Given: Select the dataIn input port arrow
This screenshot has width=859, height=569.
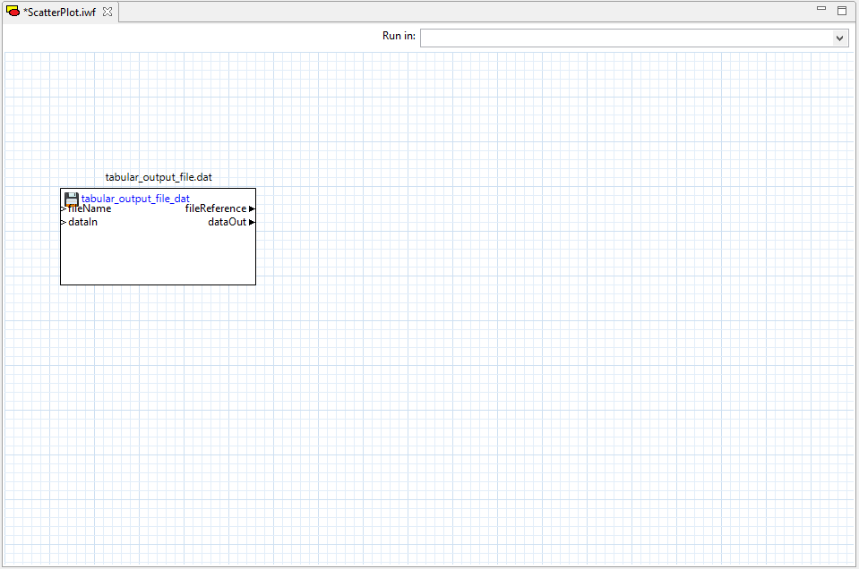Looking at the screenshot, I should (x=64, y=221).
